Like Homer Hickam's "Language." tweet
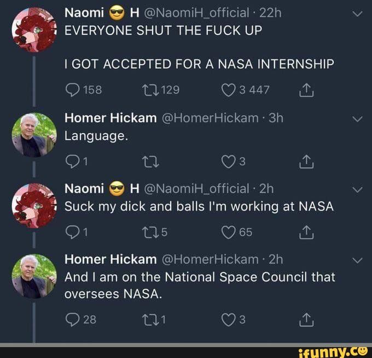This screenshot has height=358, width=372. coord(229,161)
